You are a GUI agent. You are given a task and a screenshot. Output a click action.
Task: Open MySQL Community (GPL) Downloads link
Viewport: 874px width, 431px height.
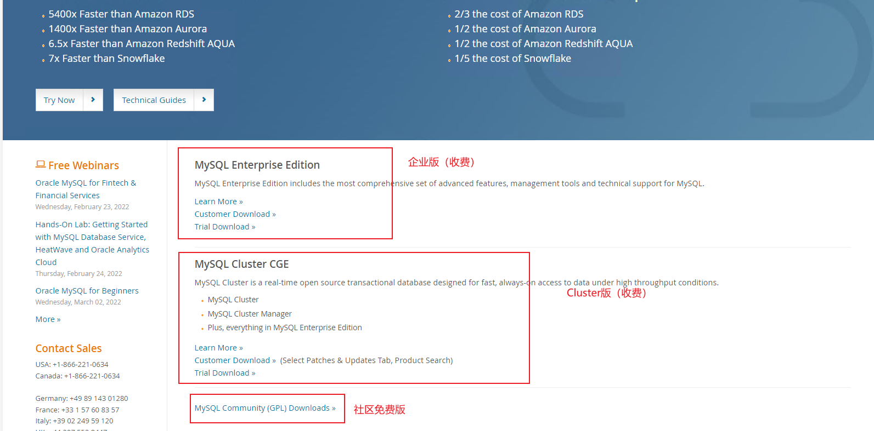pyautogui.click(x=265, y=408)
